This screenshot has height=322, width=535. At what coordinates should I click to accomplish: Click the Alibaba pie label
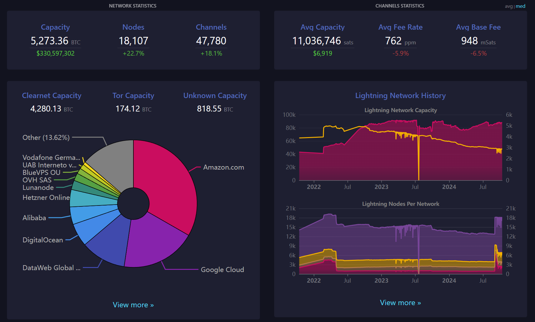(x=34, y=218)
